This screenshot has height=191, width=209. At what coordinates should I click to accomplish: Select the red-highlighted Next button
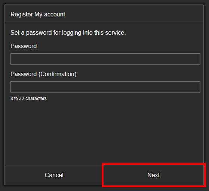coord(154,175)
